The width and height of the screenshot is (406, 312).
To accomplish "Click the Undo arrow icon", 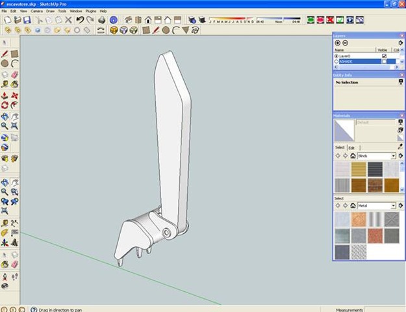I will pos(80,20).
